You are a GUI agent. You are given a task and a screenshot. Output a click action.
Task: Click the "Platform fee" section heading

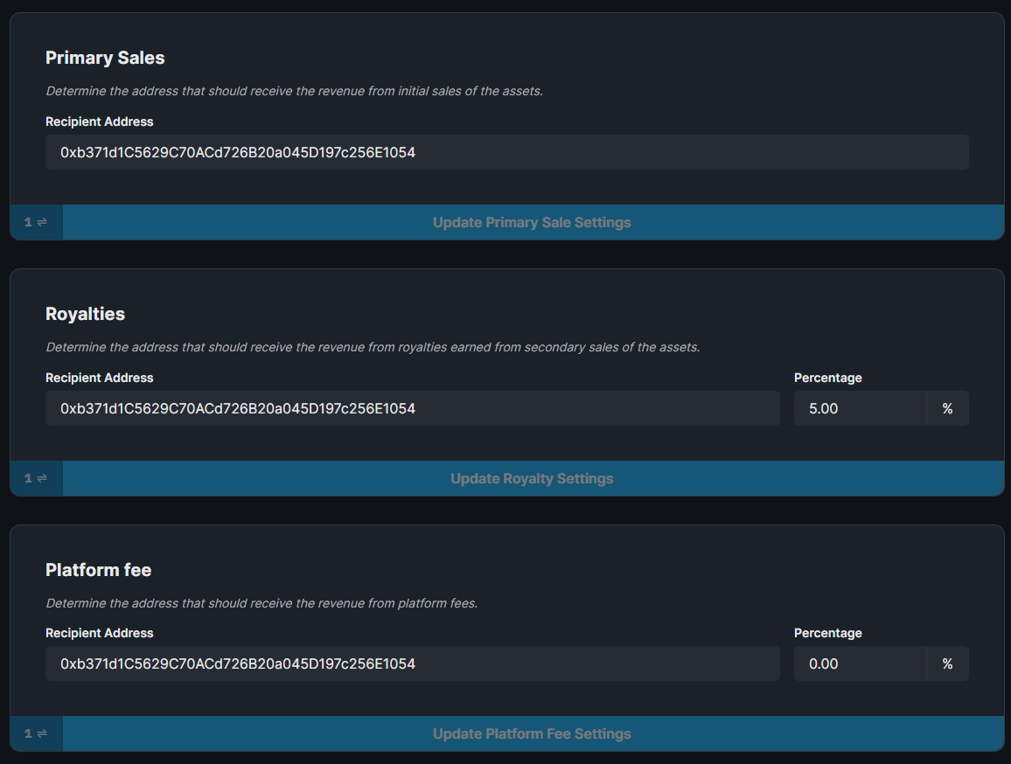98,570
